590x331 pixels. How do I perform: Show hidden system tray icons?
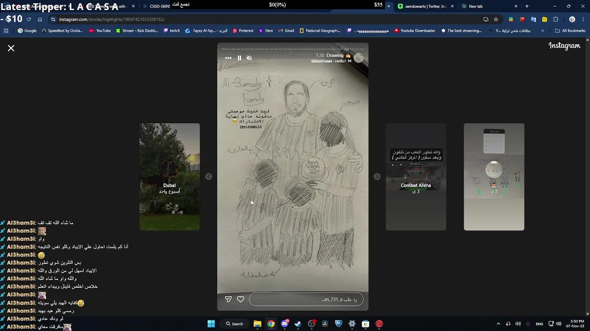tap(498, 324)
